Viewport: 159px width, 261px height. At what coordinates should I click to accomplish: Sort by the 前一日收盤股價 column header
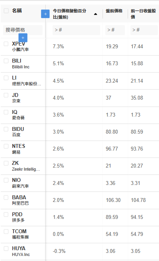143,14
